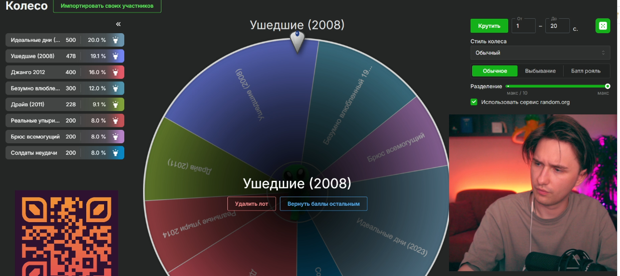
Task: Collapse the participants list with the double-chevron icon
Action: point(119,24)
